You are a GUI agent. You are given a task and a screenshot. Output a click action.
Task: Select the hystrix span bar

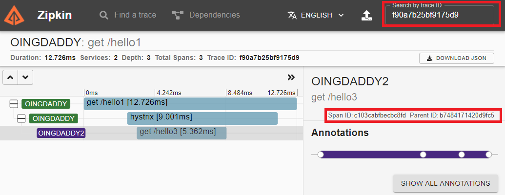pos(202,118)
